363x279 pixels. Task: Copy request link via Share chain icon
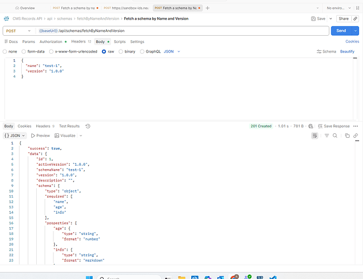[x=355, y=18]
